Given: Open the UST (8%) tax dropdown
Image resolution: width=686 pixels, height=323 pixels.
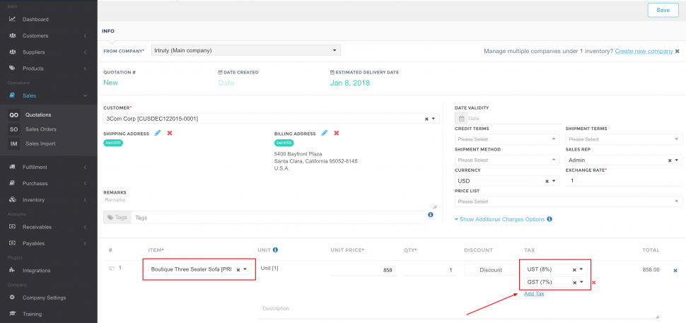Looking at the screenshot, I should [581, 270].
